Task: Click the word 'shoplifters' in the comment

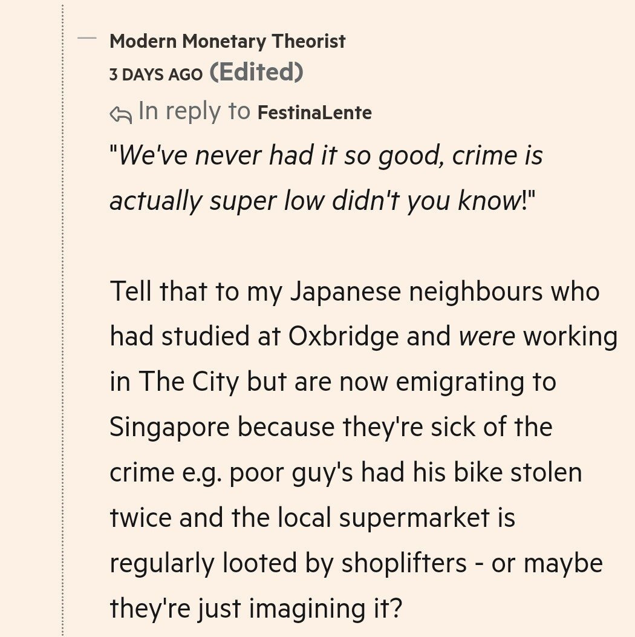Action: pyautogui.click(x=404, y=563)
